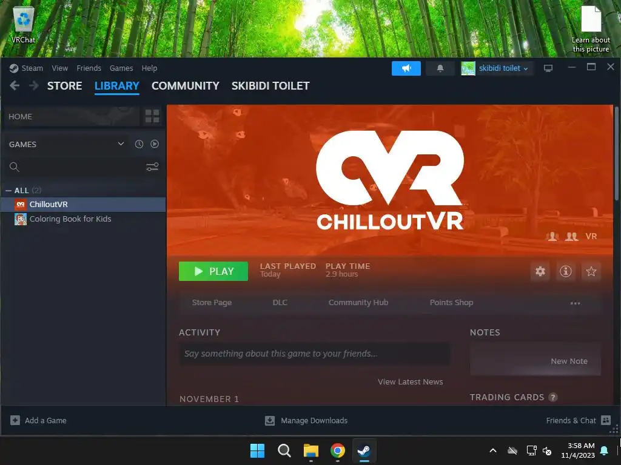Viewport: 621px width, 465px height.
Task: Click View Latest News
Action: click(x=411, y=381)
